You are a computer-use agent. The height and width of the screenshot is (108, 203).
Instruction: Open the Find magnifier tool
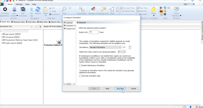click(x=64, y=9)
